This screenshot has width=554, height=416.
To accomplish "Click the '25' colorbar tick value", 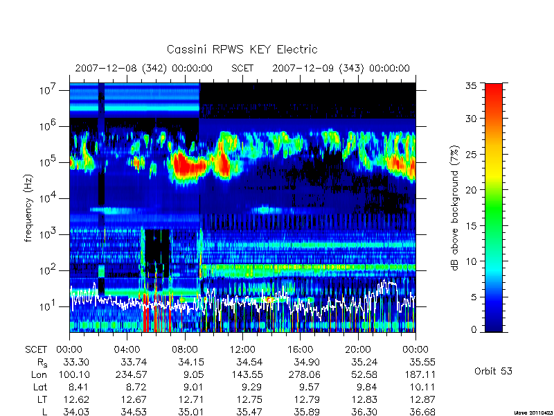I will tap(471, 154).
